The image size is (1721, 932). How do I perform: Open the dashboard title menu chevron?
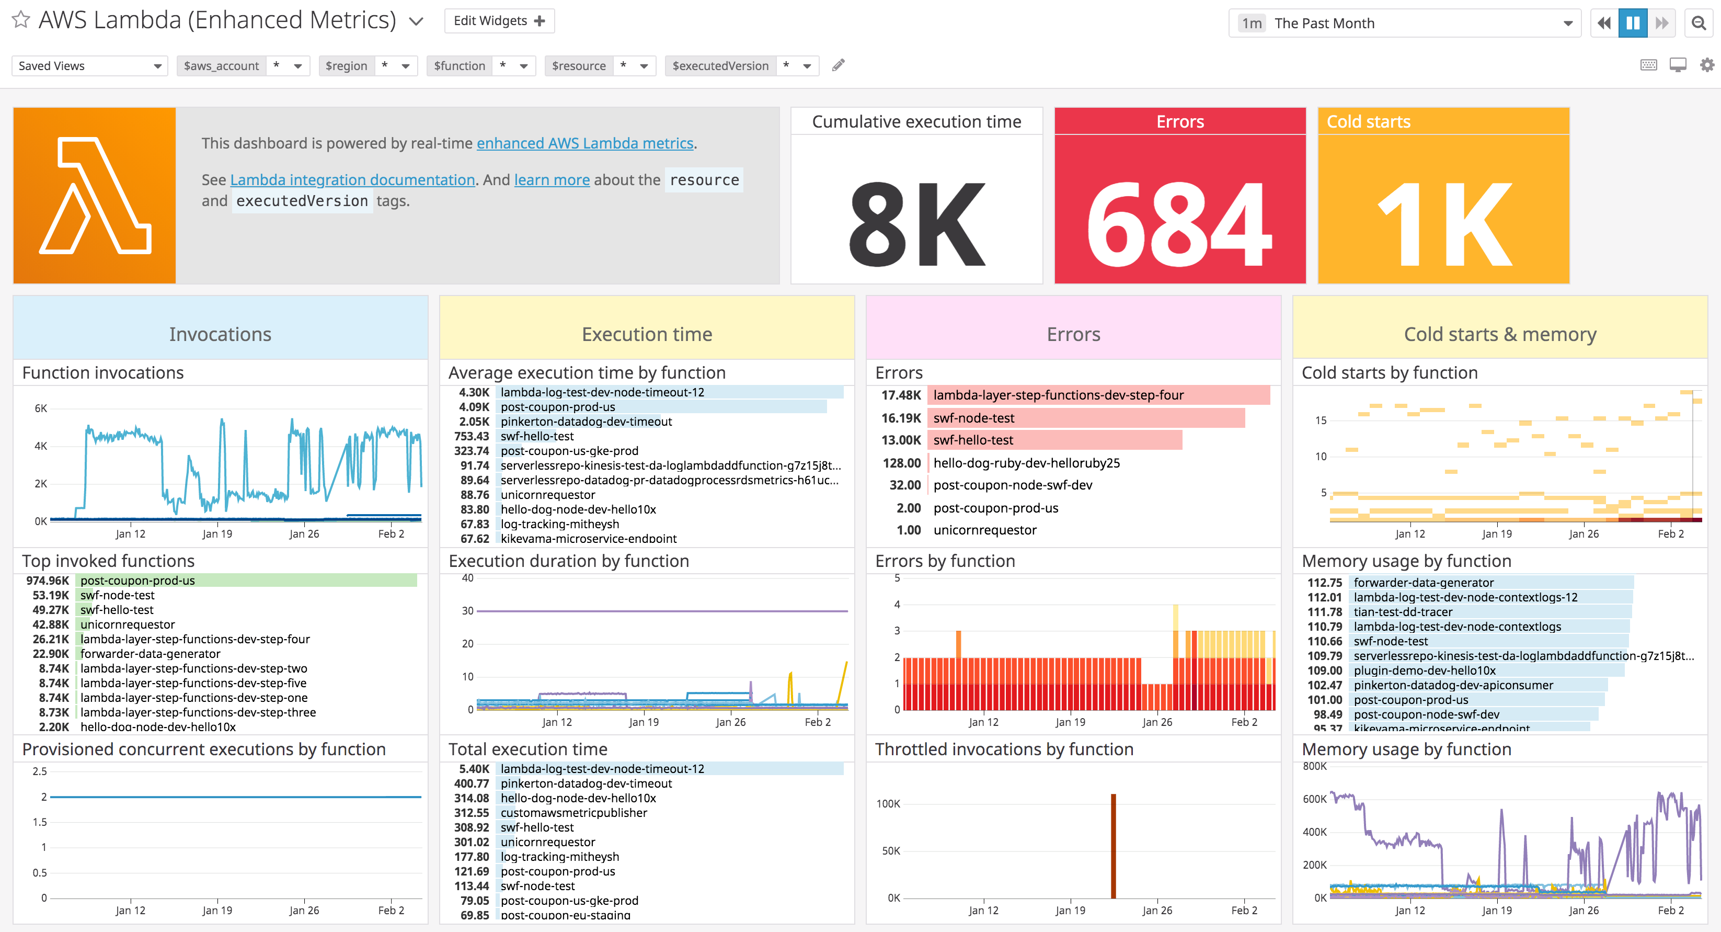pos(416,21)
